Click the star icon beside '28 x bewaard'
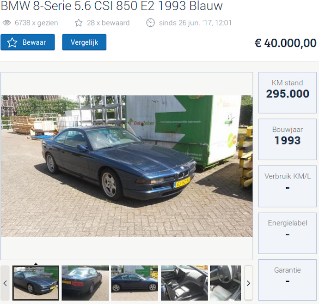 point(79,23)
